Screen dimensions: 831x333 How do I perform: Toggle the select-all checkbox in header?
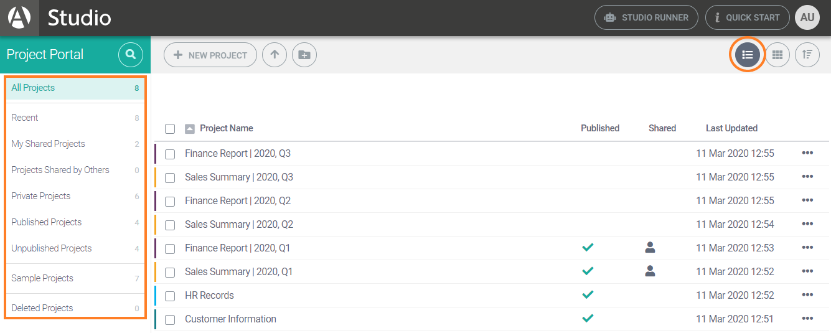170,129
